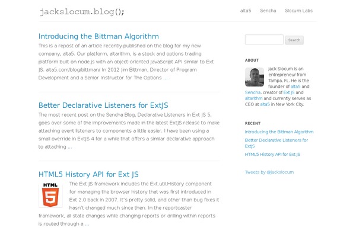Image resolution: width=356 pixels, height=237 pixels.
Task: Click the Search button
Action: [x=294, y=40]
